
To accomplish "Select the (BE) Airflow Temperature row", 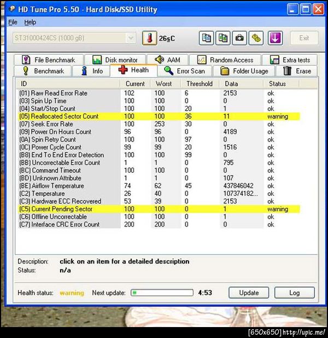I will pos(158,186).
